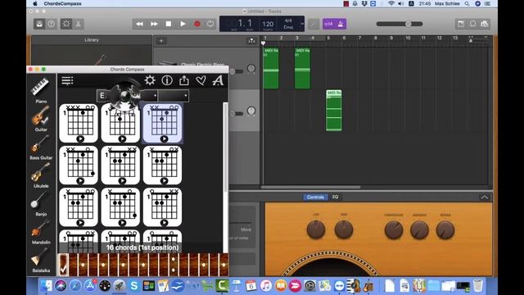The image size is (524, 295).
Task: Select the first MIDI region at bar 1
Action: (x=271, y=68)
